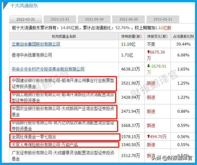Open the 2021-09-30 reporting period tab
The height and width of the screenshot is (165, 197).
[x=94, y=19]
